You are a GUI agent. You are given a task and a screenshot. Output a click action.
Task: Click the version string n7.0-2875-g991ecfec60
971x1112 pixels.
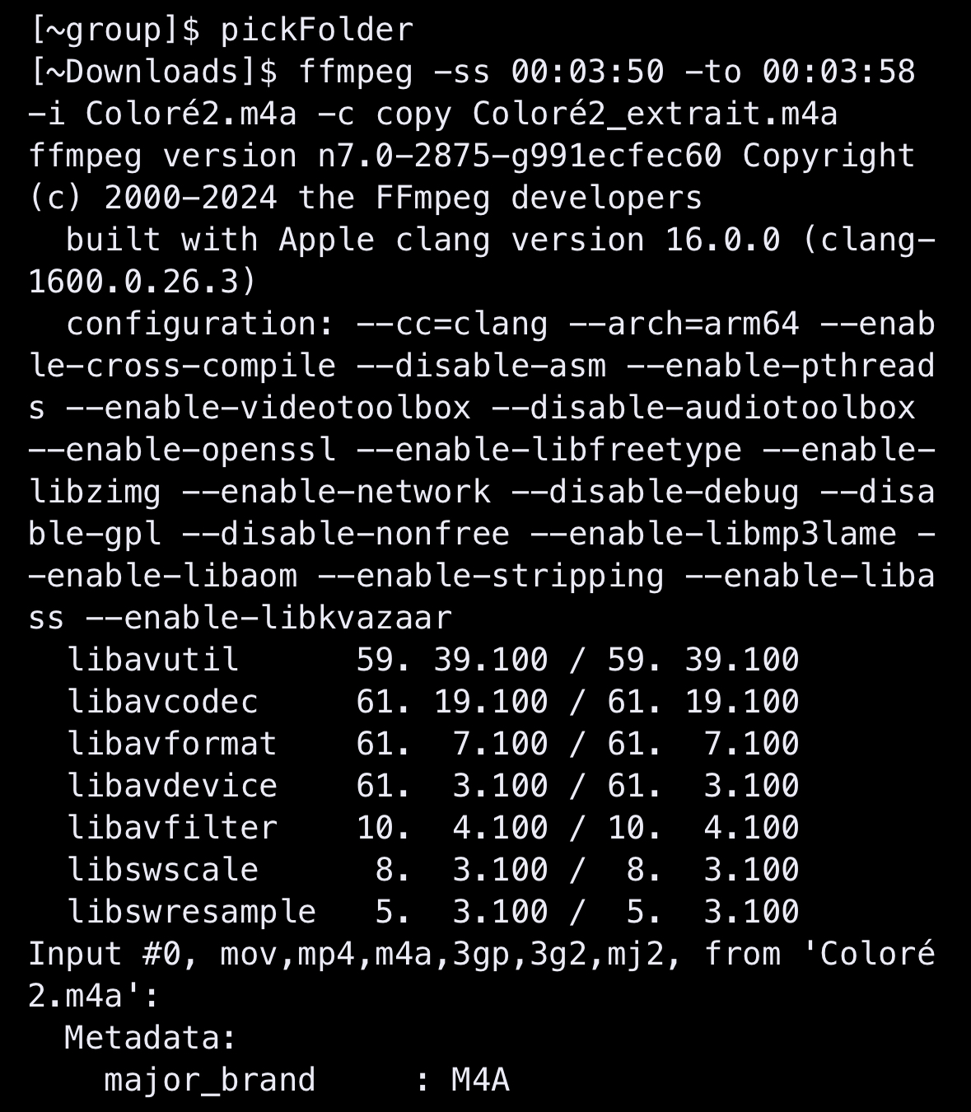520,157
